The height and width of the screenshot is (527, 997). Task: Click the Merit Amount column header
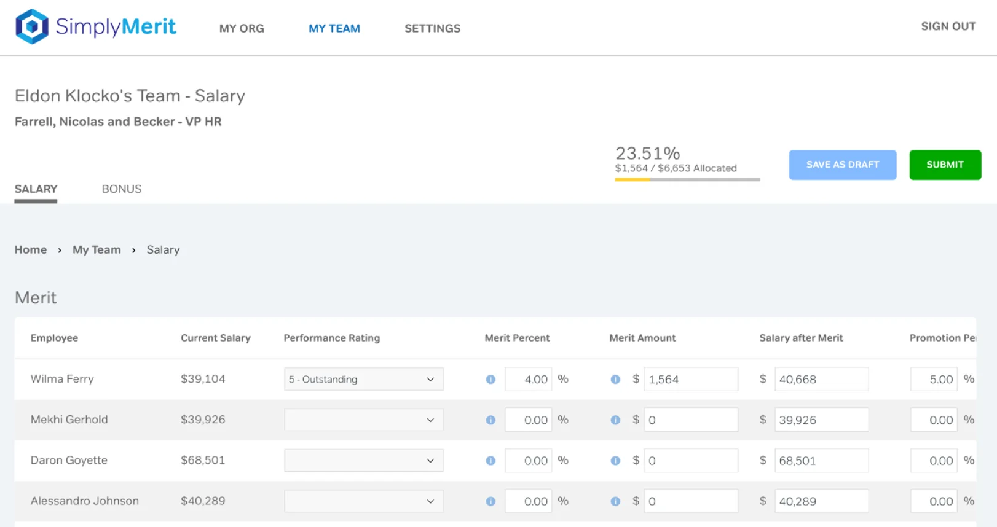(642, 338)
